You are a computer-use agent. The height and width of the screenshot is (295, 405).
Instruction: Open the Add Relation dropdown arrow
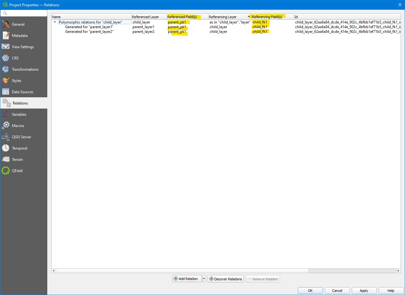pyautogui.click(x=204, y=278)
